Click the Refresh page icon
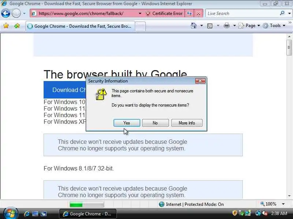 pyautogui.click(x=189, y=14)
